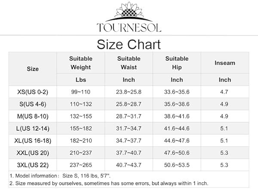Image resolution: width=258 pixels, height=193 pixels.
Task: Click the 50.6~53.5 hip cell
Action: pos(177,165)
